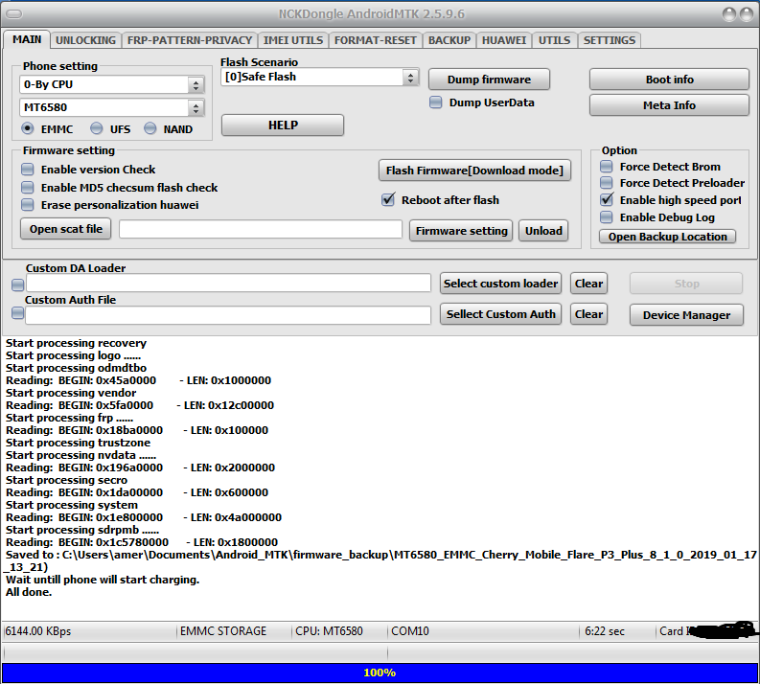
Task: Click the 6144.00 KBps status entry
Action: 37,631
